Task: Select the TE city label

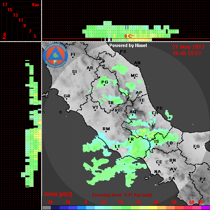Action: [x=142, y=100]
